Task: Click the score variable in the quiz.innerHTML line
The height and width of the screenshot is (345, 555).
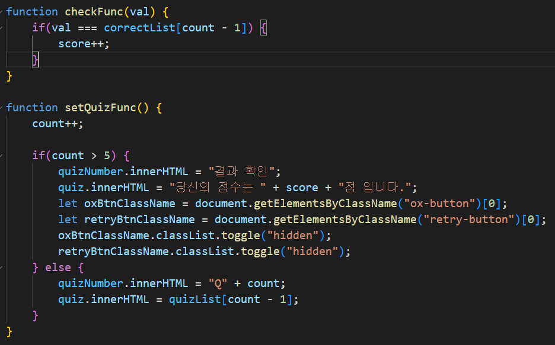Action: (x=302, y=188)
